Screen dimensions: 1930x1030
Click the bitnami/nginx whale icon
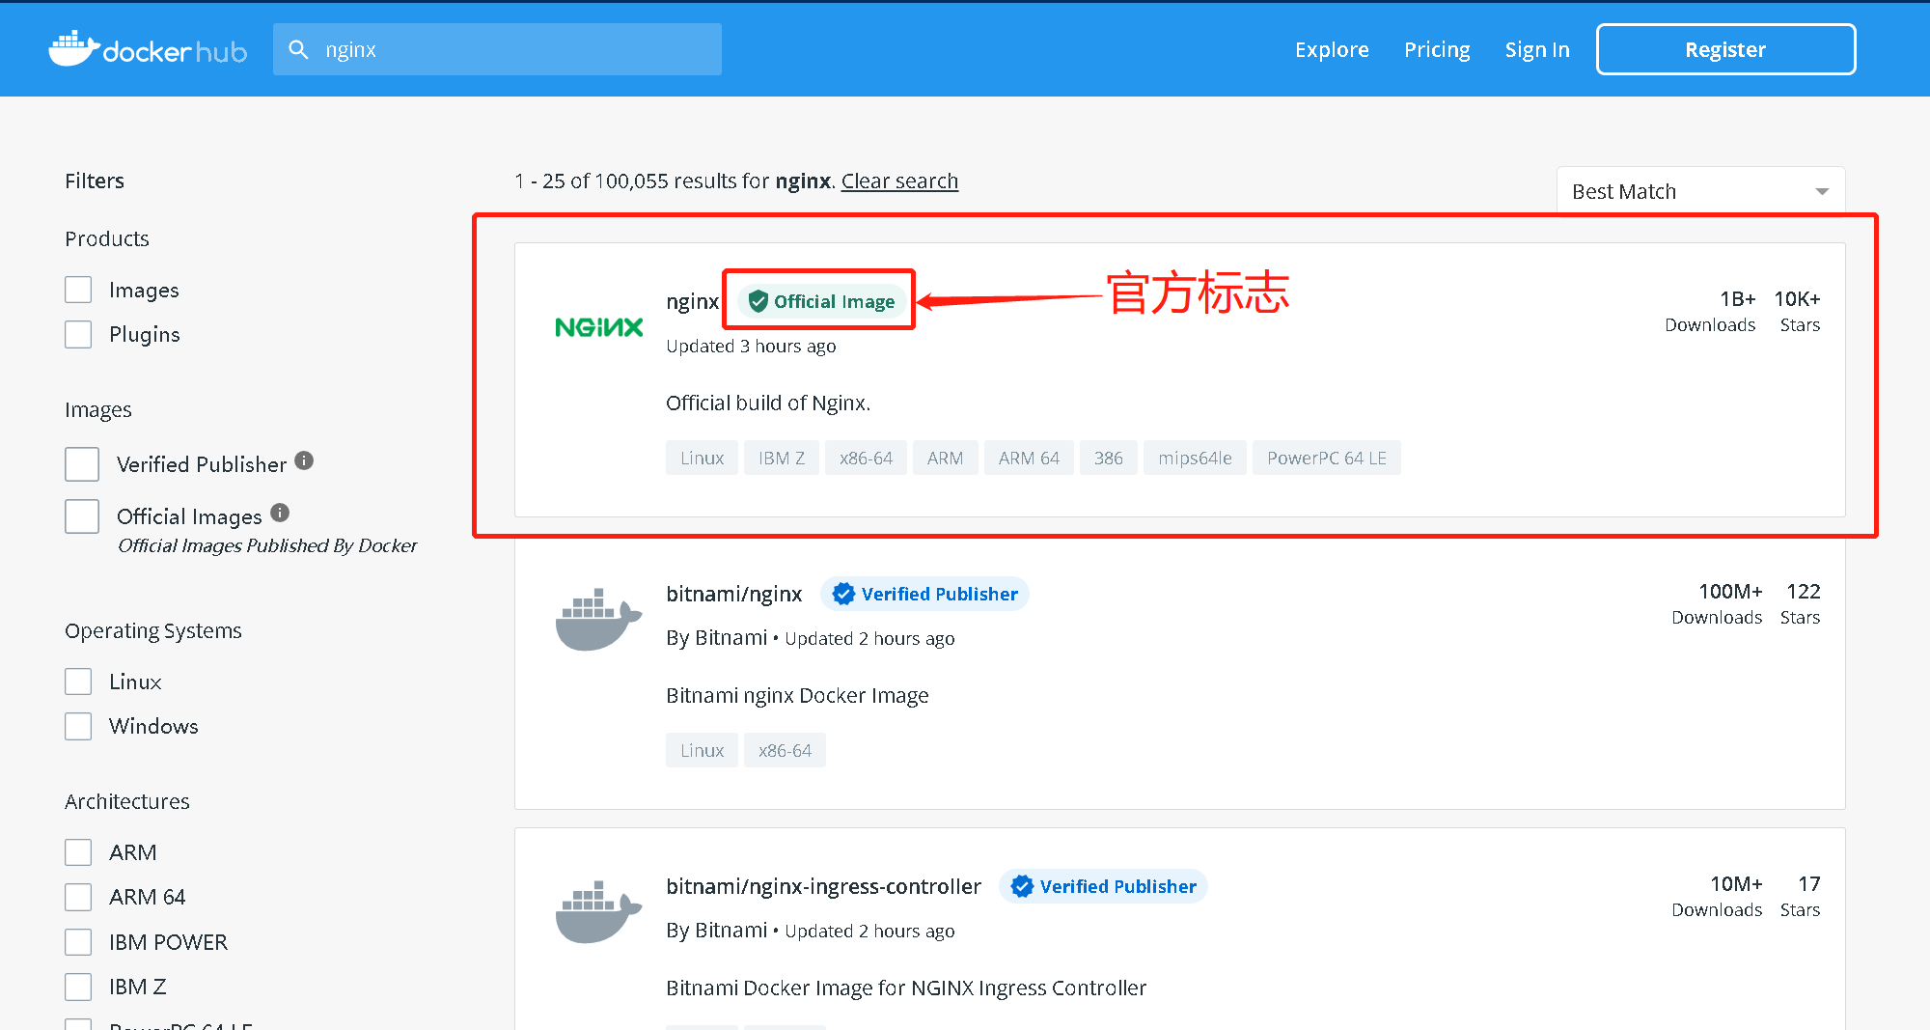coord(599,619)
